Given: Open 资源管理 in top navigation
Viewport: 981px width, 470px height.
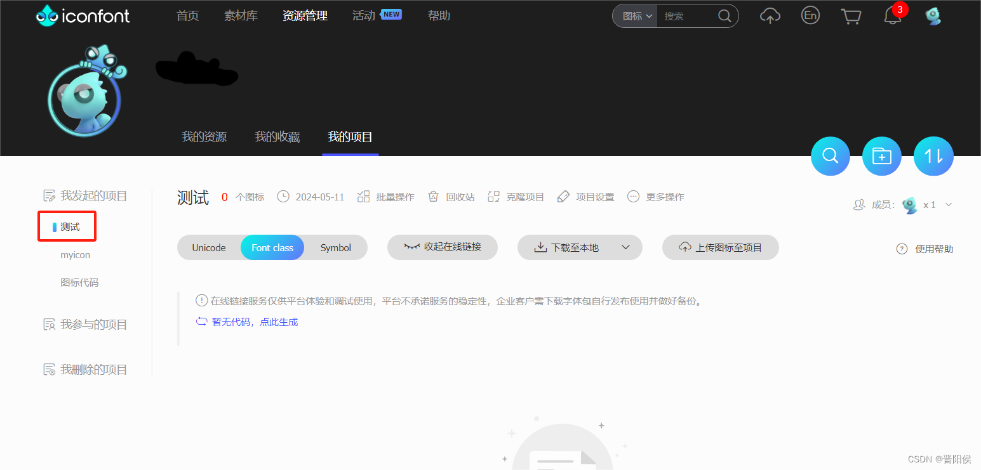Looking at the screenshot, I should [305, 16].
